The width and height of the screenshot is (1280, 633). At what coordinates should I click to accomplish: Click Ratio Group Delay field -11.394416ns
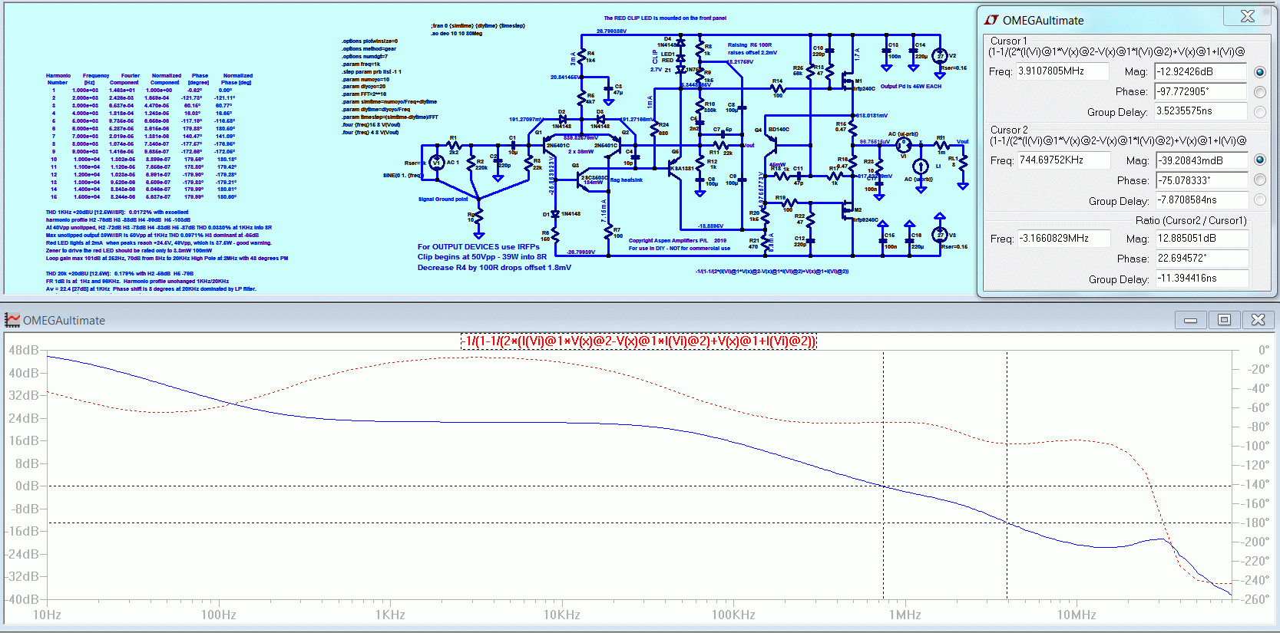click(x=1202, y=279)
